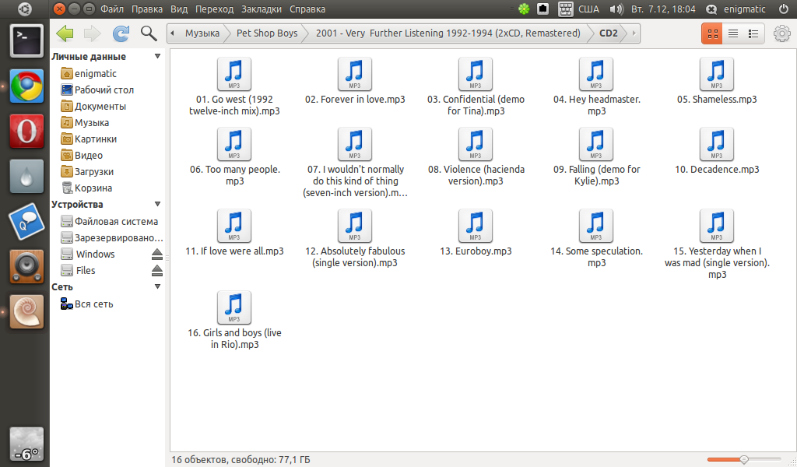
Task: Switch to icon grid view
Action: pos(712,33)
